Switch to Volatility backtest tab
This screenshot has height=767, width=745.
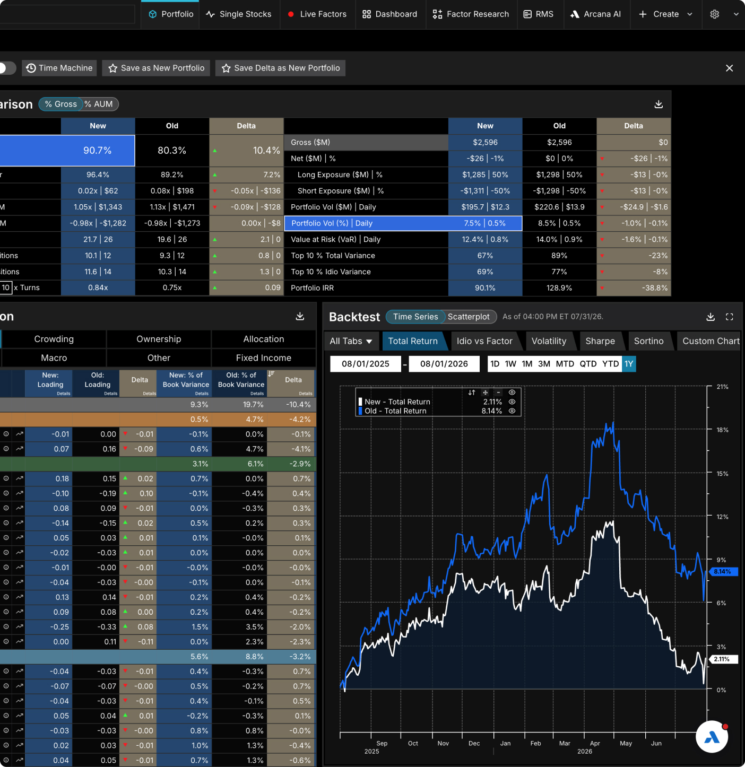(549, 341)
